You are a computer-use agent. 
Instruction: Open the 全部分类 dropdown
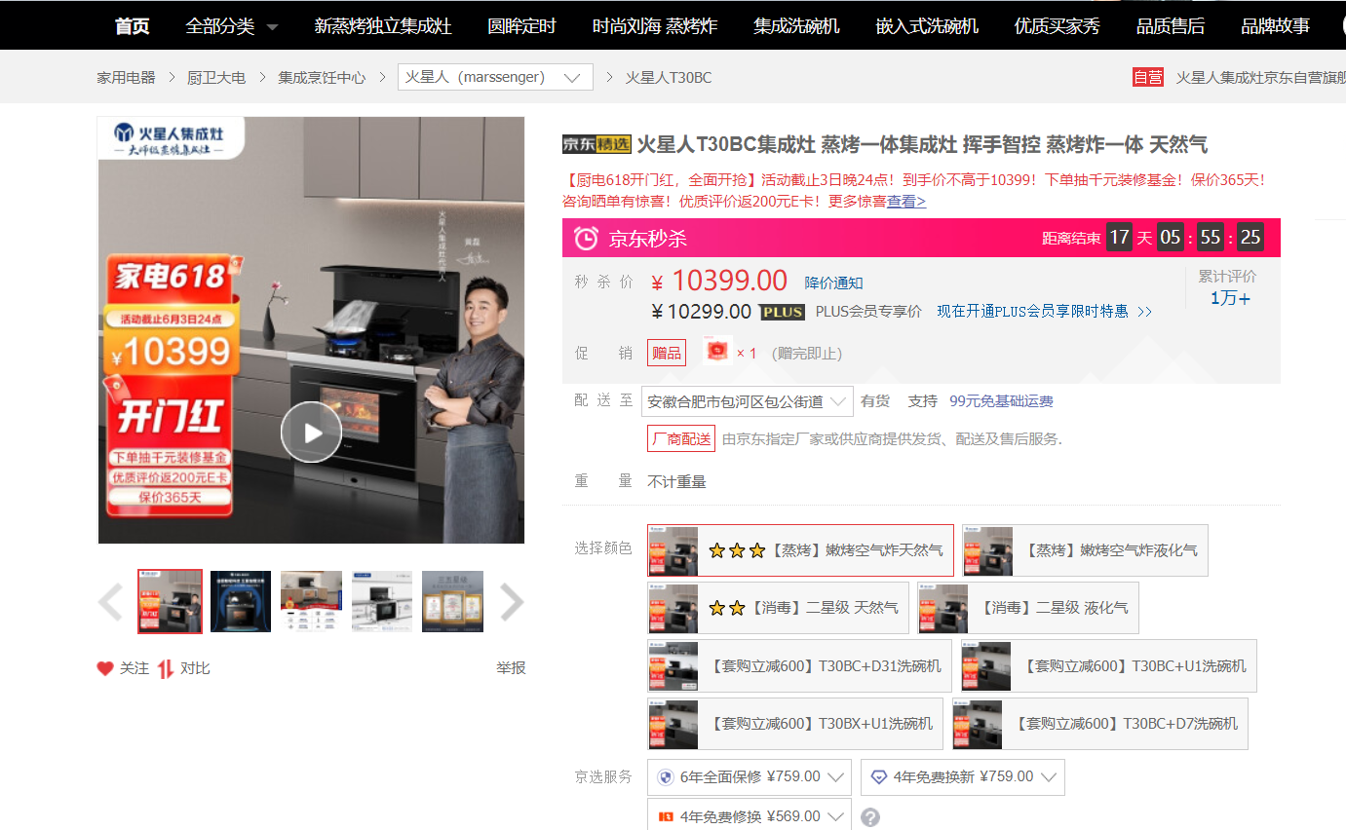tap(232, 26)
